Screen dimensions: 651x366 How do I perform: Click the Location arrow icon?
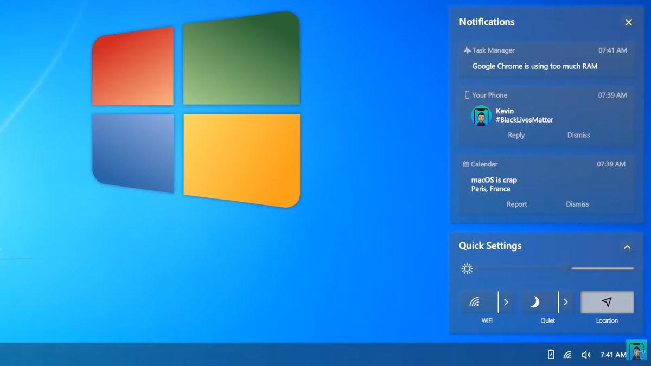point(607,302)
